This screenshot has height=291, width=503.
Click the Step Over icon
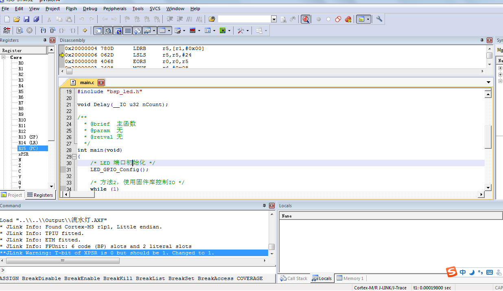click(x=52, y=30)
